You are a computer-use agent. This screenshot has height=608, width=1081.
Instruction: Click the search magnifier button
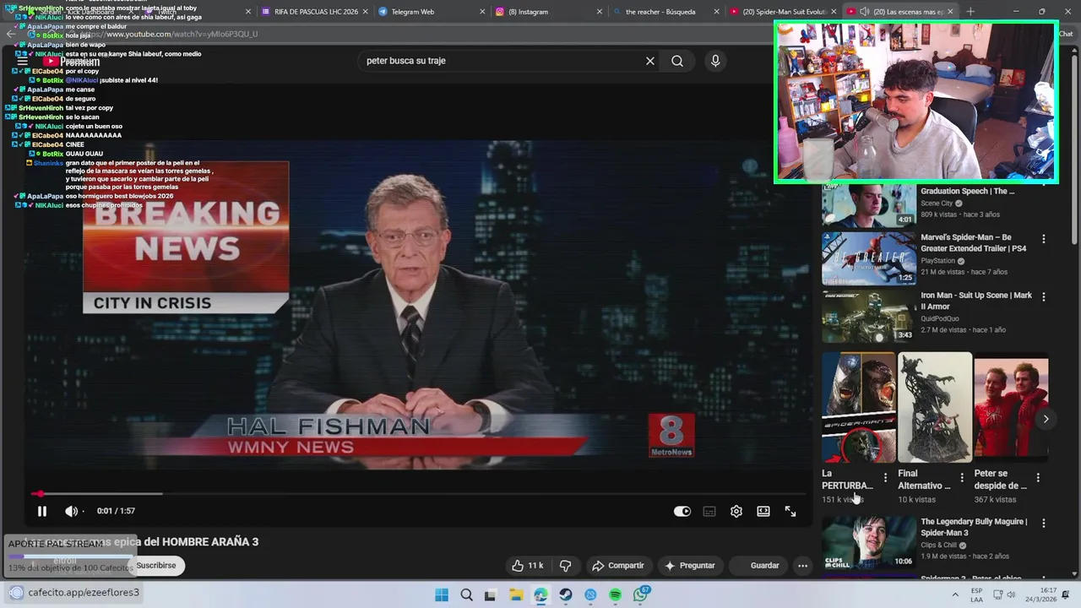click(677, 61)
